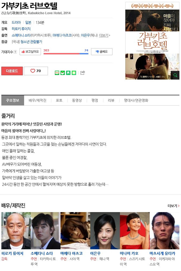Open director 히로키 류이치 link
181x271 pixels.
(21, 29)
